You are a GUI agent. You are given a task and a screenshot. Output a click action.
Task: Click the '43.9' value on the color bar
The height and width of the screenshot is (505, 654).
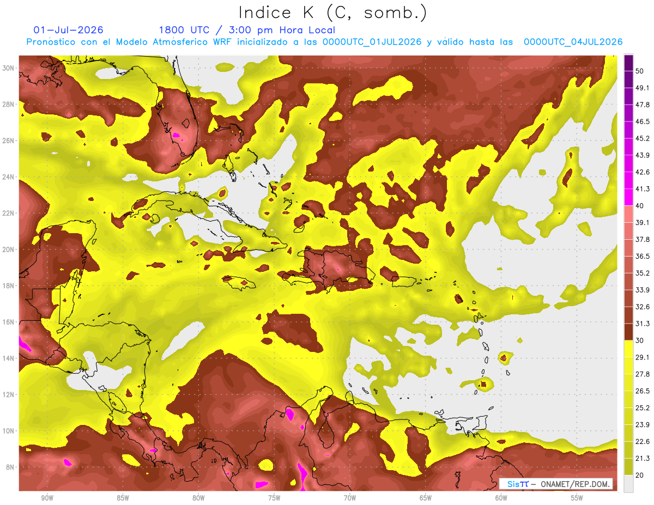(x=642, y=155)
